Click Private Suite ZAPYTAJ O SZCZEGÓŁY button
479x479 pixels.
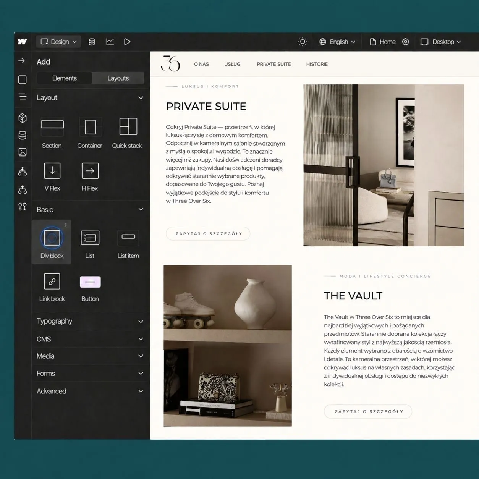click(208, 234)
